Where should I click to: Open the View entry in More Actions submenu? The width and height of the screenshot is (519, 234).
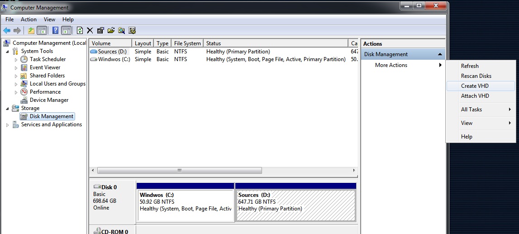click(481, 123)
